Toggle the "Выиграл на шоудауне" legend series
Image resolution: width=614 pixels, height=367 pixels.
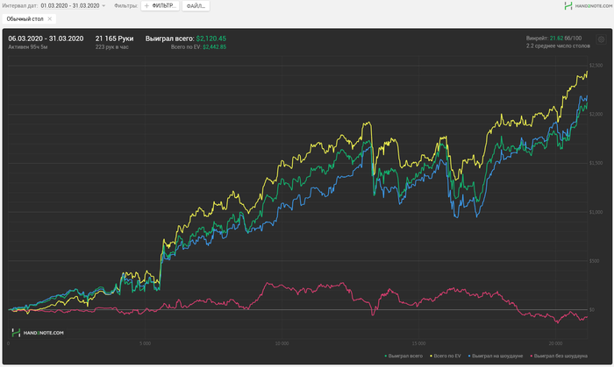coord(496,356)
